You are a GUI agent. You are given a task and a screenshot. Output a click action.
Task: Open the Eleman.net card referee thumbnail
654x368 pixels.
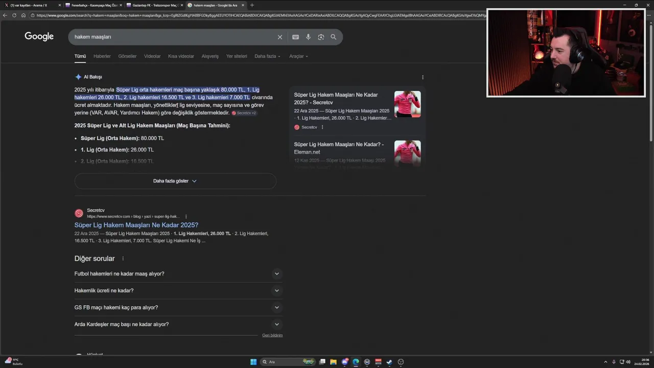[x=408, y=152]
